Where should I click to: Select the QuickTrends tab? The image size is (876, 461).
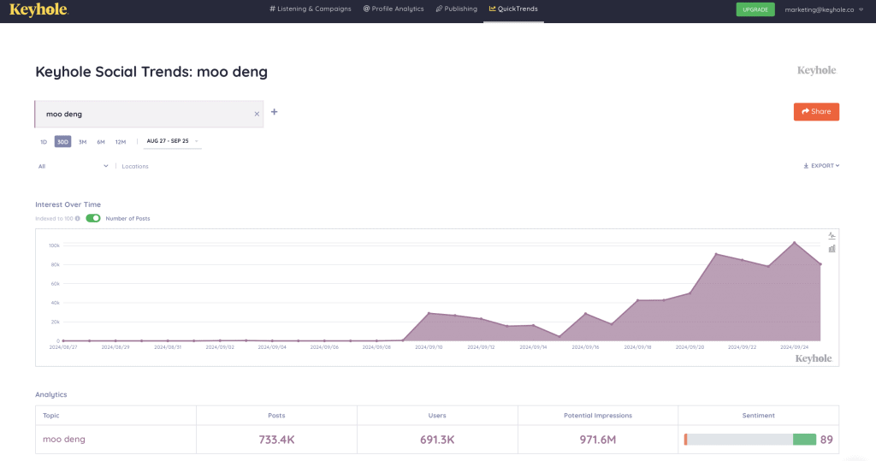513,9
